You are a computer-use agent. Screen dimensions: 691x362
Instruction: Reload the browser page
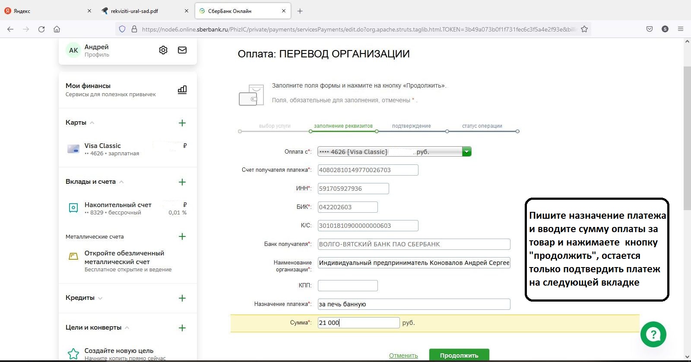coord(41,29)
